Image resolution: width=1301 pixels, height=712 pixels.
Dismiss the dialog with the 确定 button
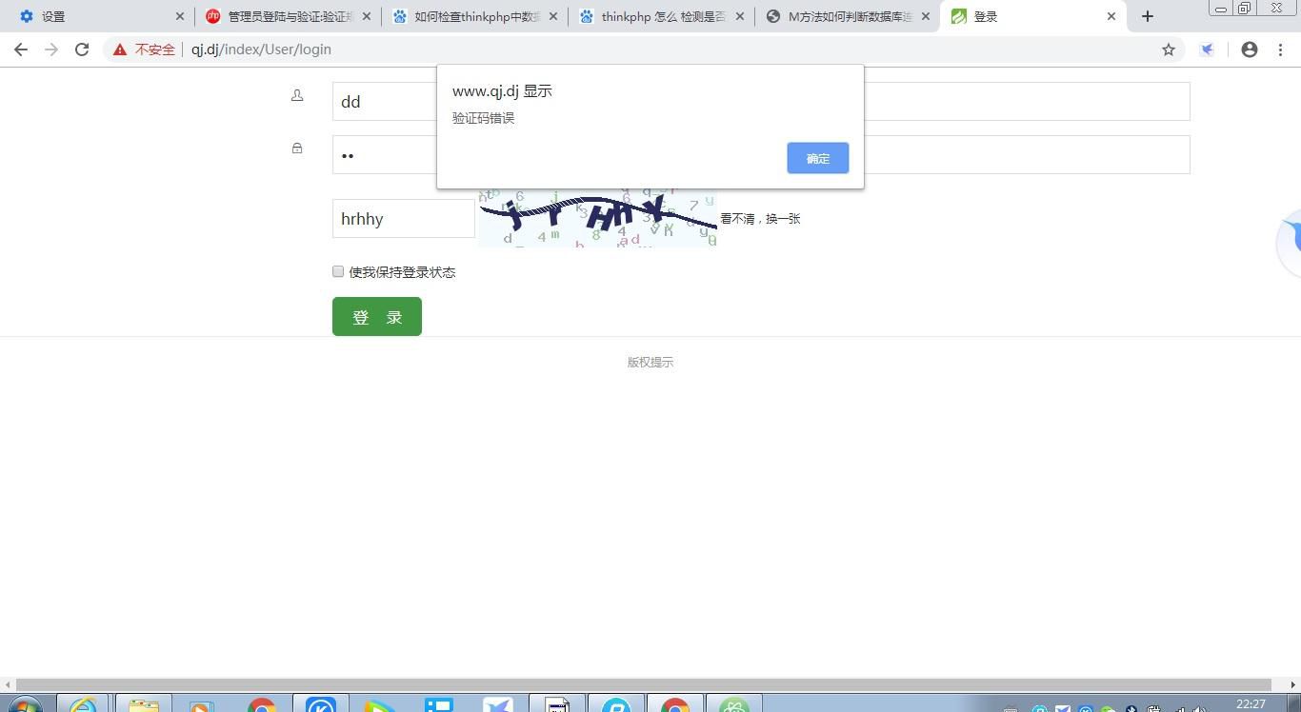[816, 158]
